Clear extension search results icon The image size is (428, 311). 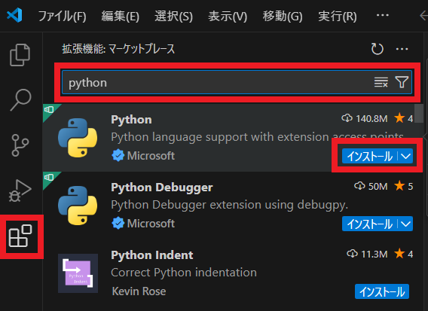pyautogui.click(x=381, y=82)
